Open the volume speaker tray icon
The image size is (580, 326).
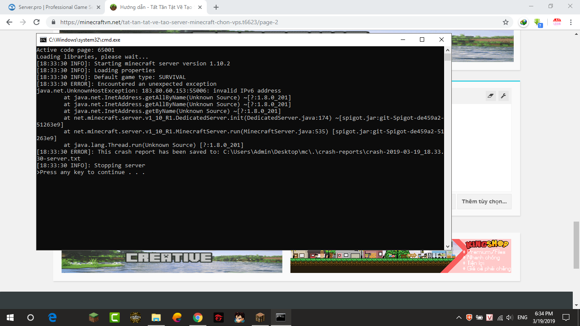point(510,317)
